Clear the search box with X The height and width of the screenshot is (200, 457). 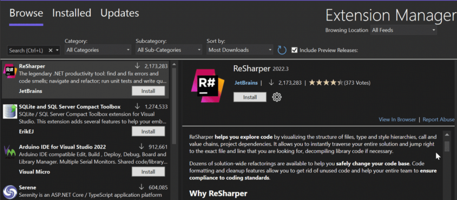coord(50,50)
